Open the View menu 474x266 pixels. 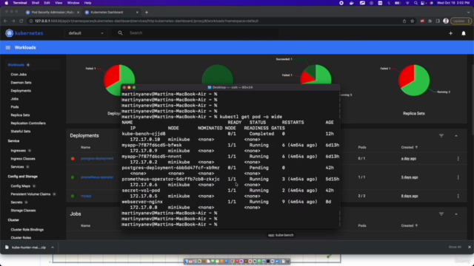[59, 3]
